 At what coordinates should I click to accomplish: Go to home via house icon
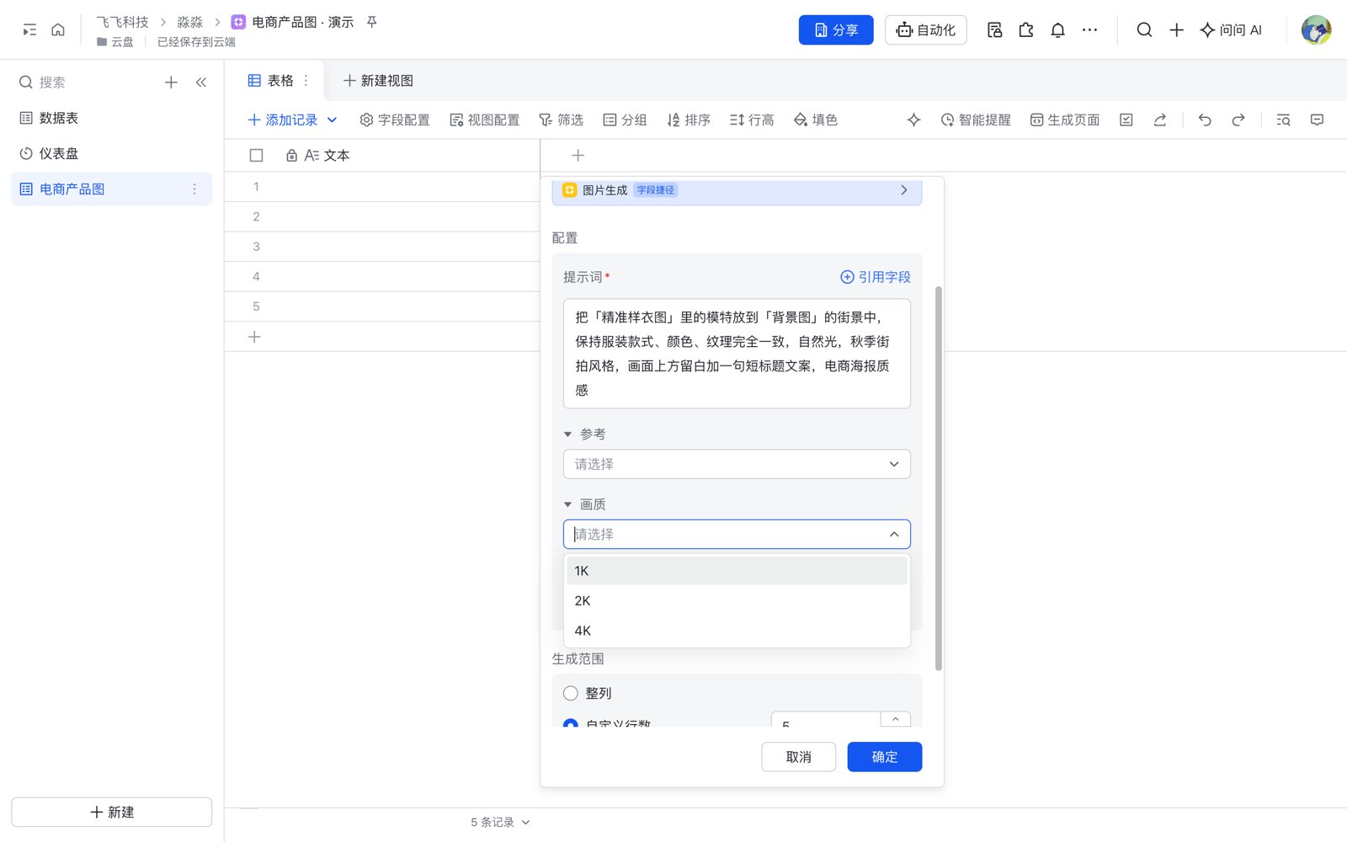point(58,30)
